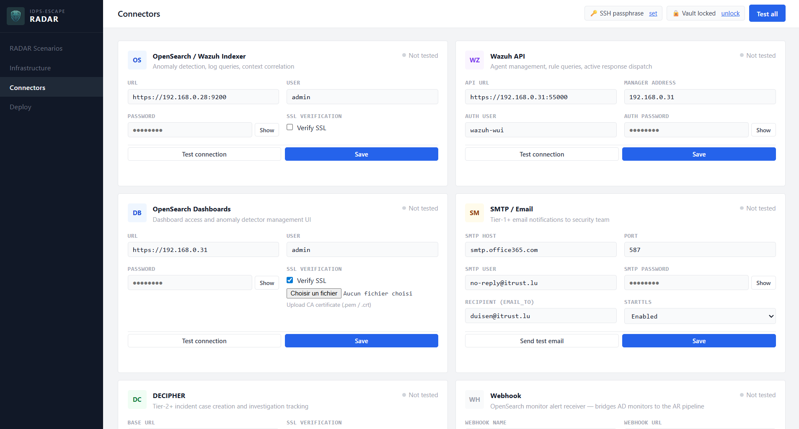Show the OpenSearch Indexer password
Viewport: 799px width, 429px height.
point(267,130)
